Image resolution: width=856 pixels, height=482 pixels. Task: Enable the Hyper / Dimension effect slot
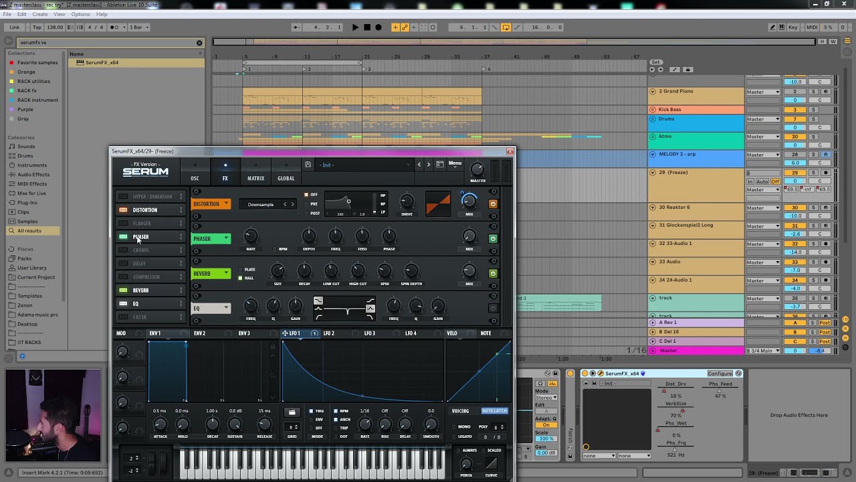[x=123, y=197]
